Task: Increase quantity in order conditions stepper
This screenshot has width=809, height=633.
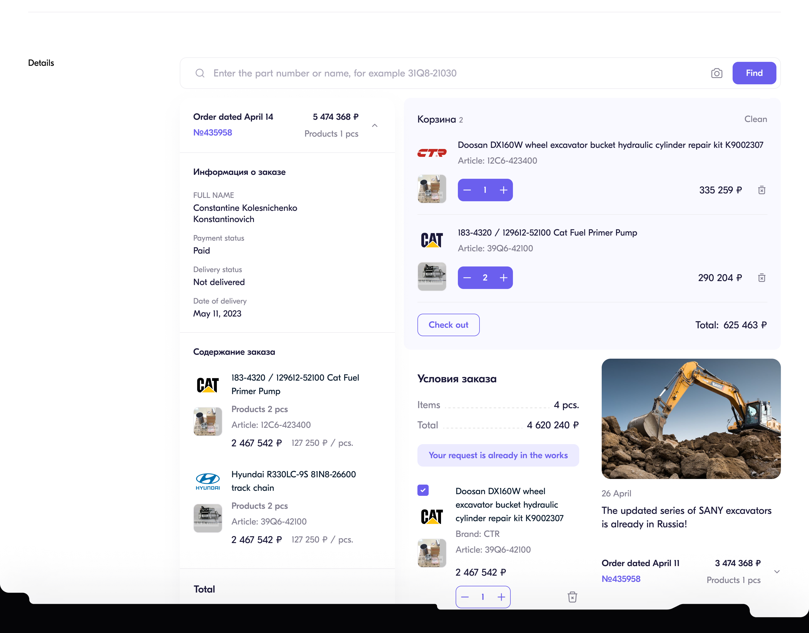Action: tap(501, 597)
